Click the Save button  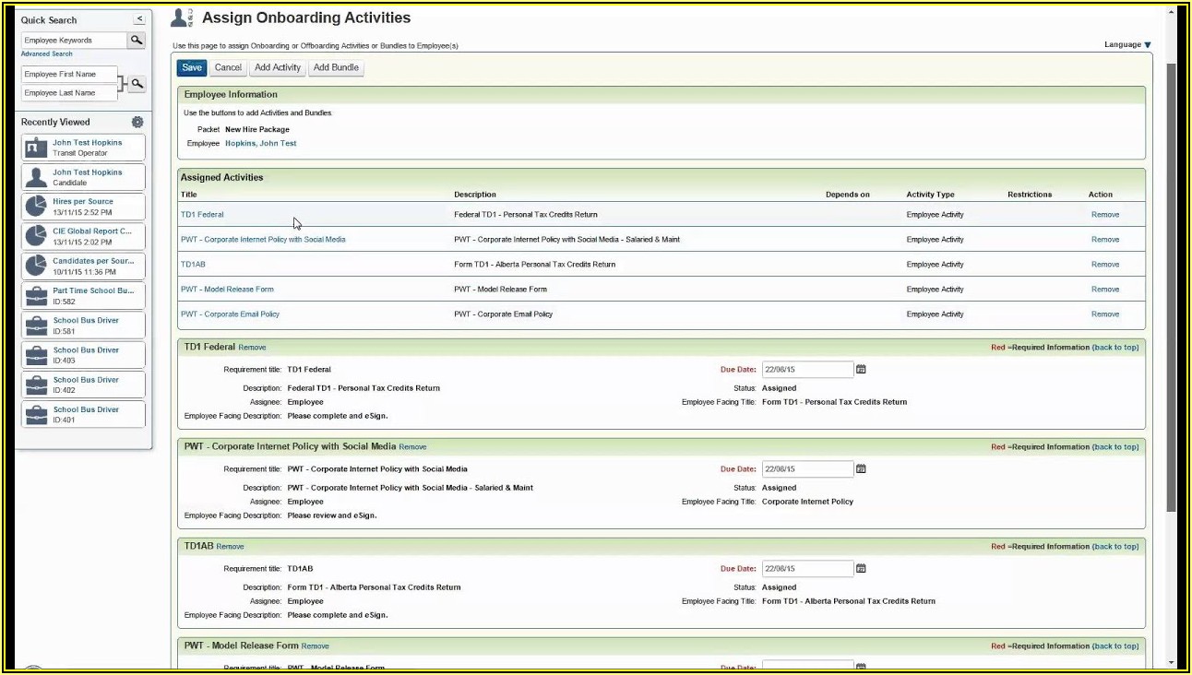(x=192, y=67)
